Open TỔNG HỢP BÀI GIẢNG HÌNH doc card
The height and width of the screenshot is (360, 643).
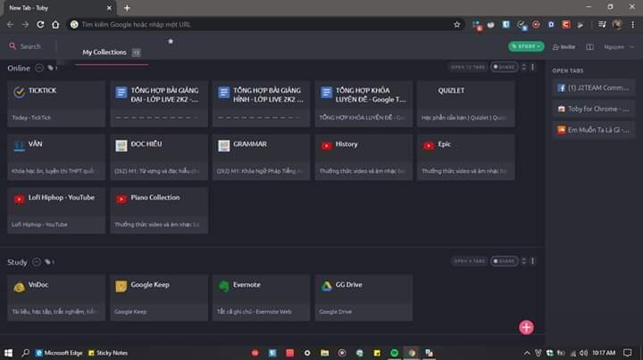261,103
